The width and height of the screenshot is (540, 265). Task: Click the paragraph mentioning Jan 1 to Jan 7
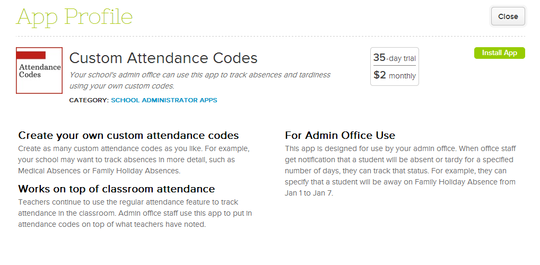pyautogui.click(x=400, y=171)
